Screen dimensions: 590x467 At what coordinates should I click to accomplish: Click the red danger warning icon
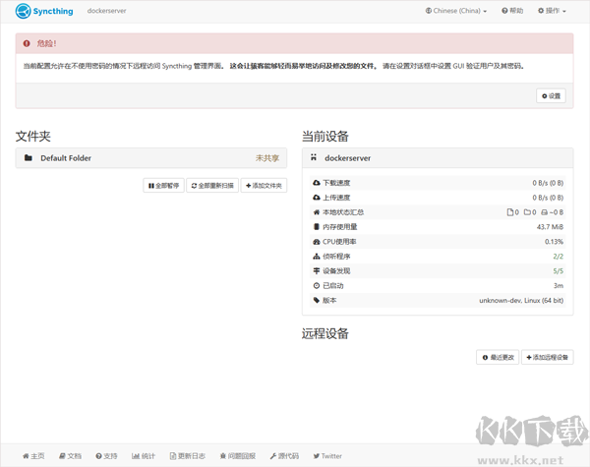[27, 43]
